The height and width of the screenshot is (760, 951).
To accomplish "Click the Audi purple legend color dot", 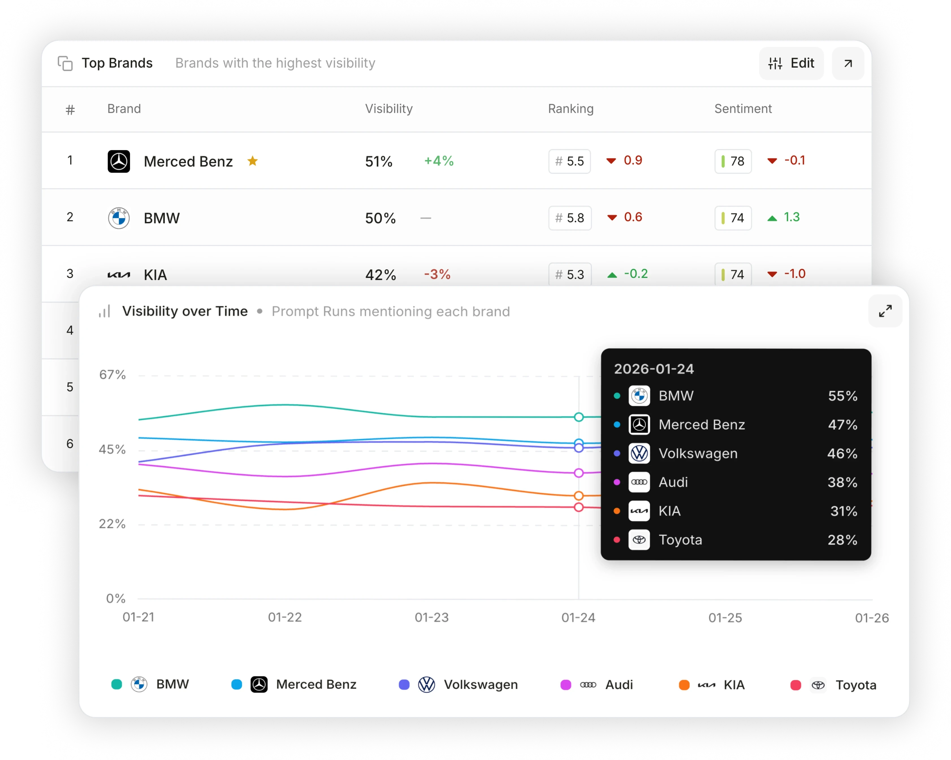I will click(565, 685).
